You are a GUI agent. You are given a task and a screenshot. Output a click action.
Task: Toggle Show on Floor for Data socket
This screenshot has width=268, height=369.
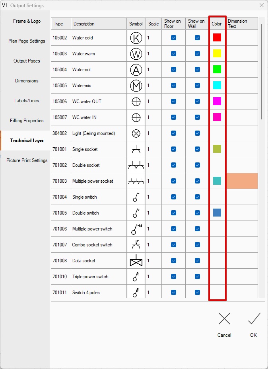[173, 261]
